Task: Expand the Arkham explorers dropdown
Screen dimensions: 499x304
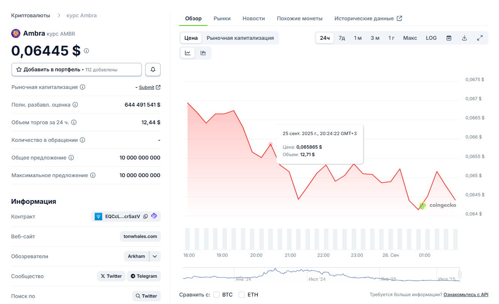Action: [x=155, y=256]
